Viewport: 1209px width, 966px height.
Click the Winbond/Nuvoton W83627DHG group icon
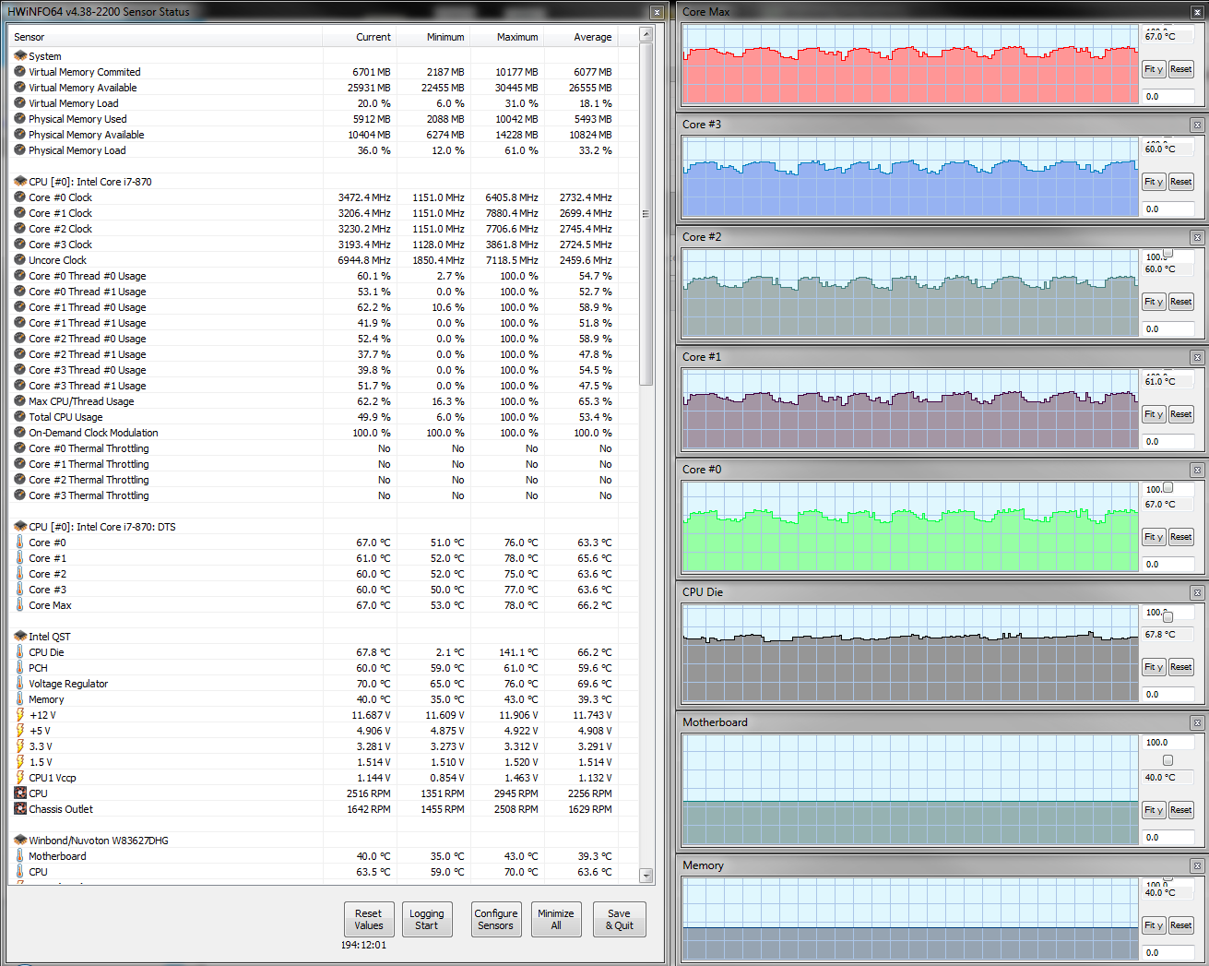point(20,841)
